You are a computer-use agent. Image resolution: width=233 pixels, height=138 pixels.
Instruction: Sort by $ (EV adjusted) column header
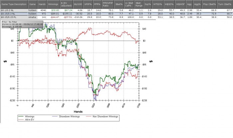coord(66,4)
